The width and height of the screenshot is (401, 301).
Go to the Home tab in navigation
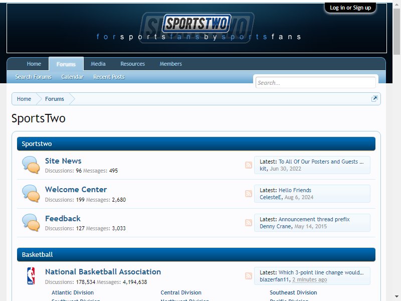tap(34, 64)
